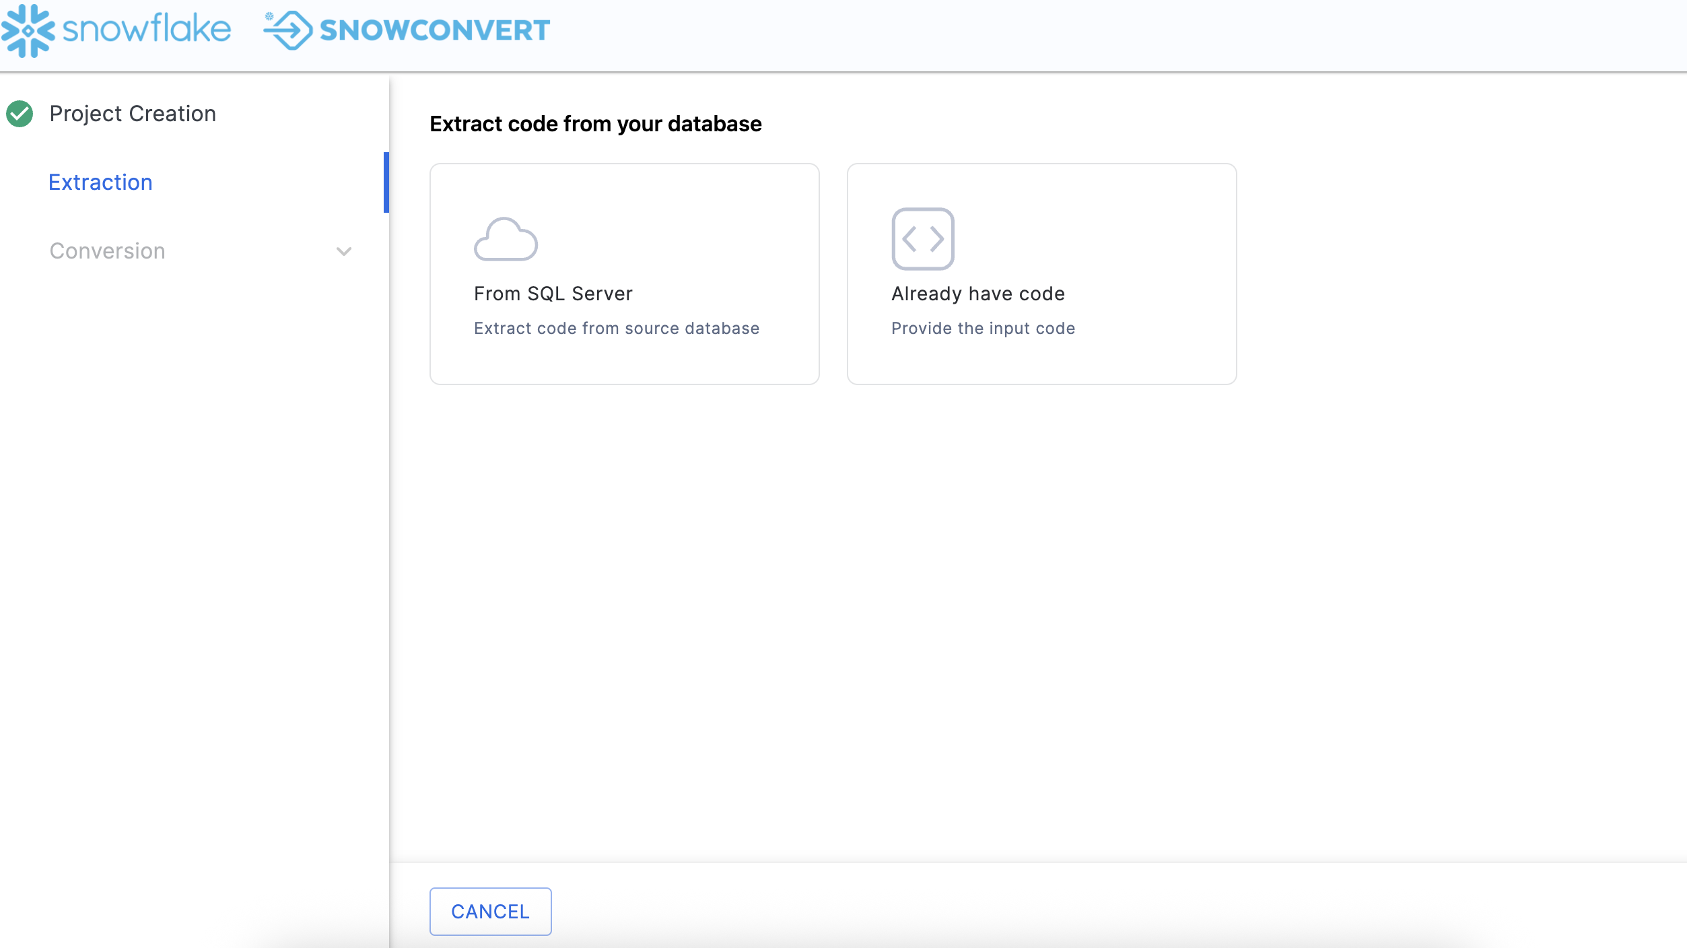
Task: Switch to the Extraction step
Action: (100, 182)
